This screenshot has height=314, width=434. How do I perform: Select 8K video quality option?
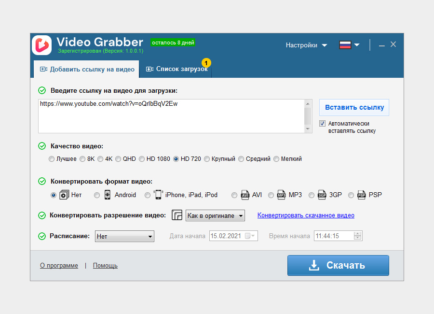click(x=83, y=158)
